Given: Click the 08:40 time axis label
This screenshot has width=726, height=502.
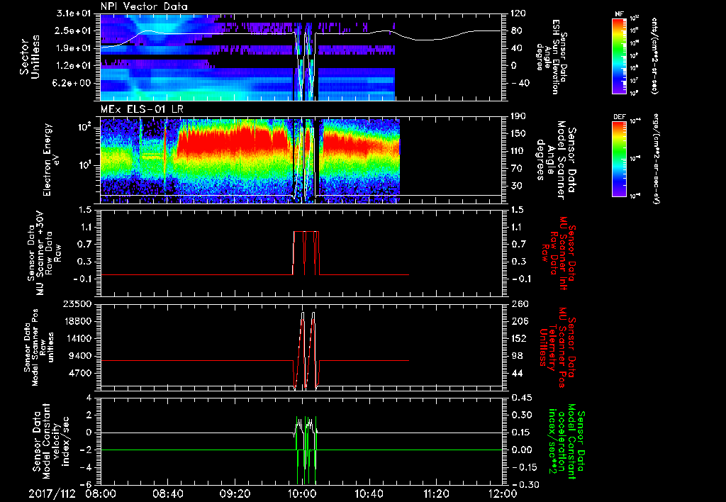Looking at the screenshot, I should pos(167,493).
